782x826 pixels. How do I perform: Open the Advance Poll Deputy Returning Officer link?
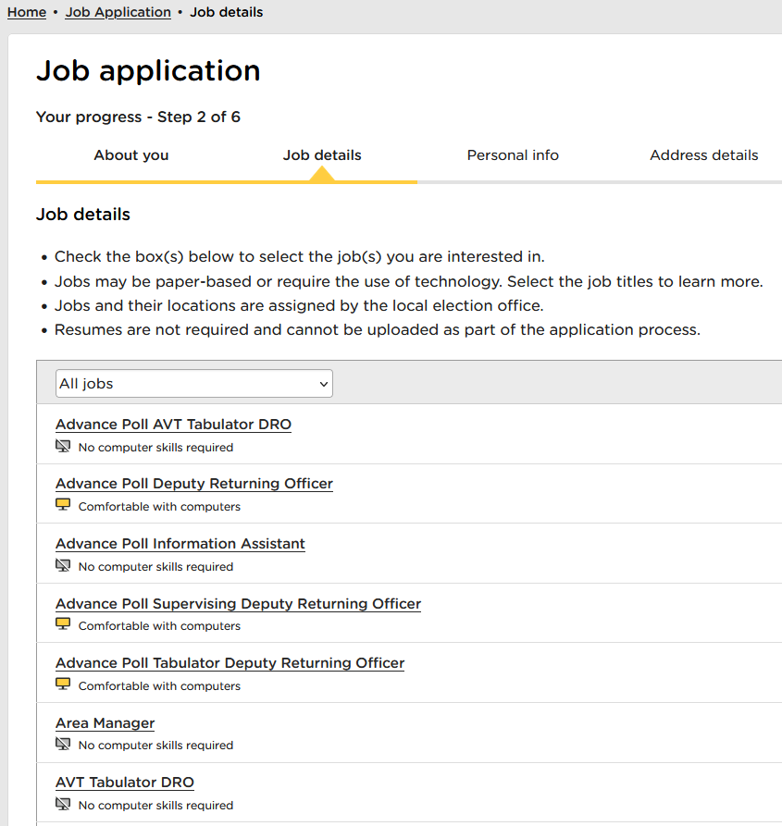pyautogui.click(x=194, y=484)
